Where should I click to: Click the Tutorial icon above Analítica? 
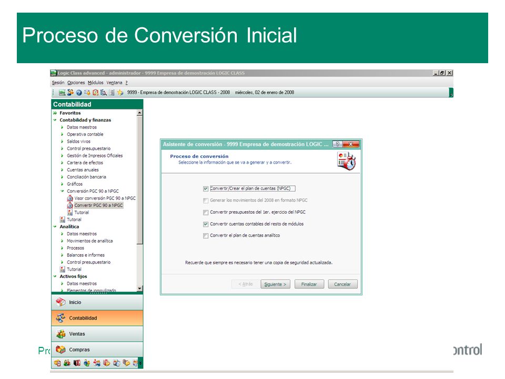tap(63, 220)
